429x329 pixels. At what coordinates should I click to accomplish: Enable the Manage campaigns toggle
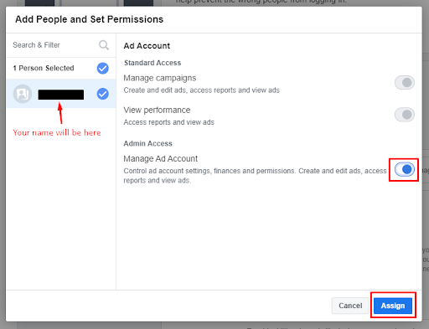[405, 82]
